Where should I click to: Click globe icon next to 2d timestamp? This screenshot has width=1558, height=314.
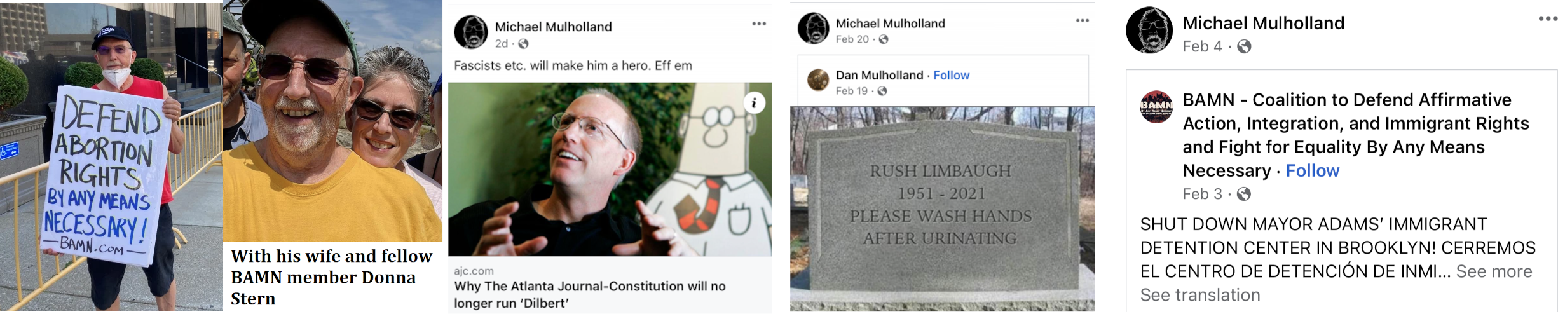523,44
